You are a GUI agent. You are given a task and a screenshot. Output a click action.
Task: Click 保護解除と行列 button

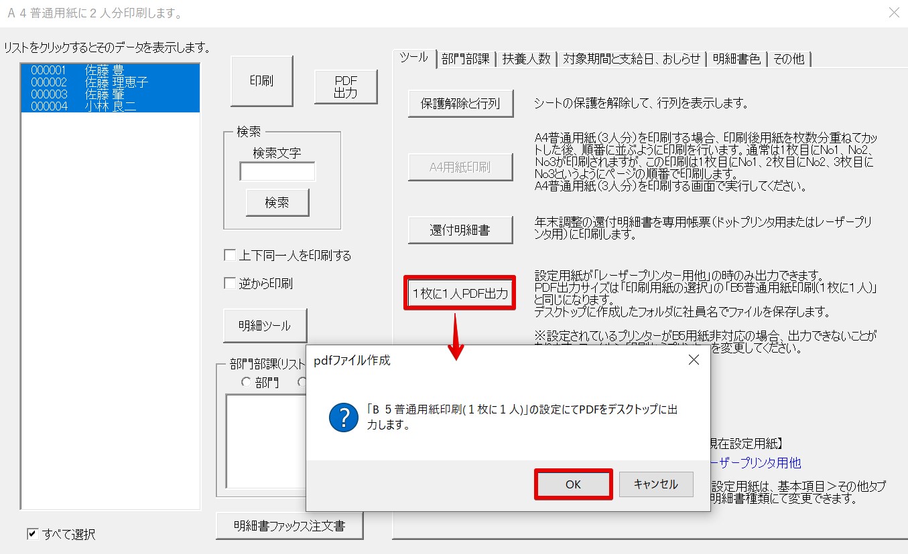460,104
